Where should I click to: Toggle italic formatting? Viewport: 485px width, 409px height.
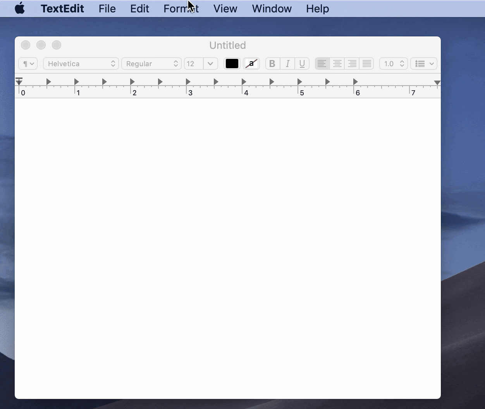coord(287,64)
